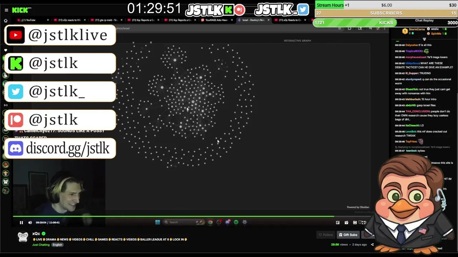Image resolution: width=458 pixels, height=257 pixels.
Task: Click the second-from-left icon in player's right controls
Action: coord(346,222)
